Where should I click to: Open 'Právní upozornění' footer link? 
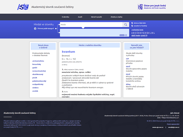pyautogui.click(x=173, y=124)
